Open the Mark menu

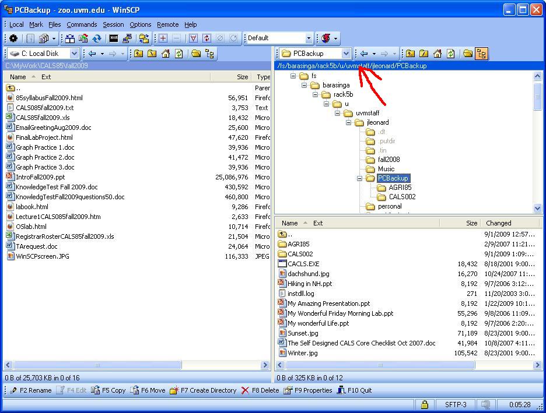36,24
